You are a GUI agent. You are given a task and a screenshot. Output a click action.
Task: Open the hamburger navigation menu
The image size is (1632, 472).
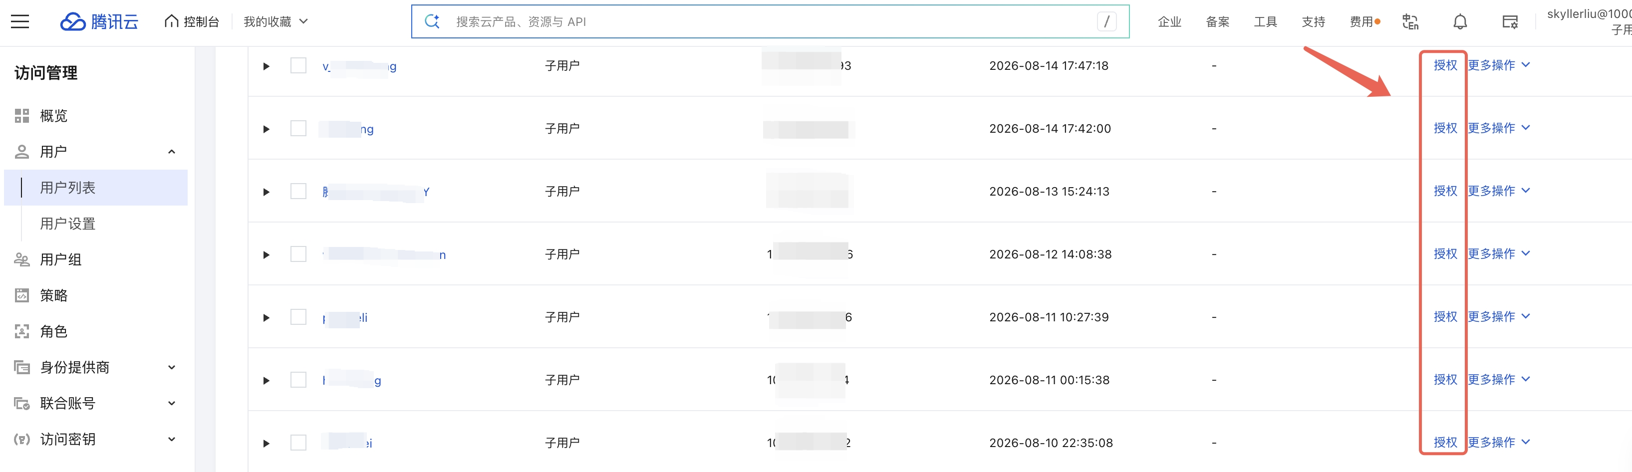(x=20, y=21)
